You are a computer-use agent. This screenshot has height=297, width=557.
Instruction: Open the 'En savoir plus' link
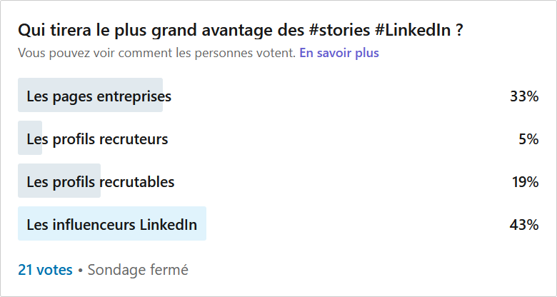338,53
